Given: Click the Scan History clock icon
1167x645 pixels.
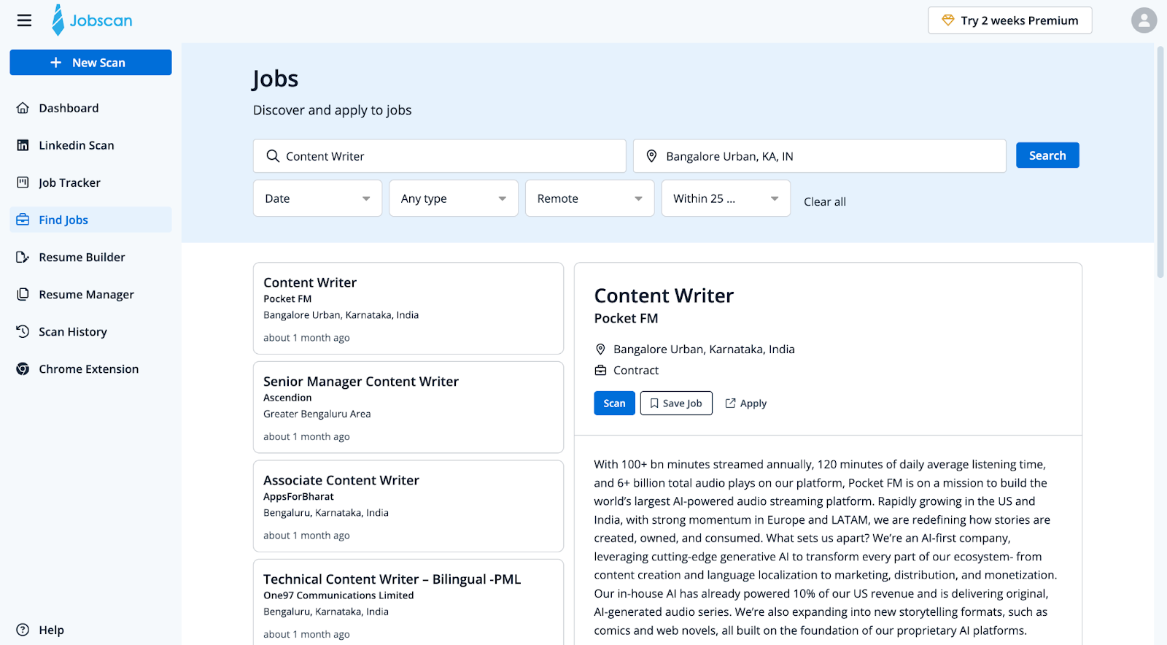Looking at the screenshot, I should (23, 331).
